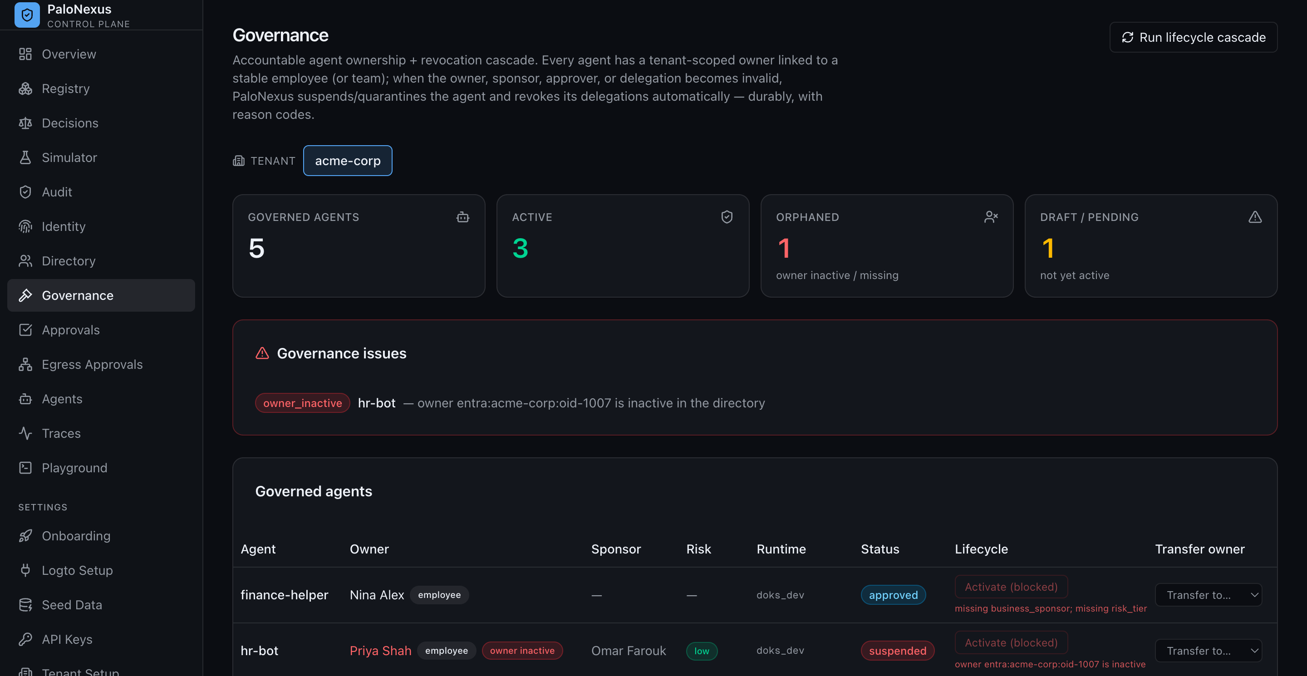Click the Orphaned count card
The image size is (1307, 676).
[x=886, y=246]
